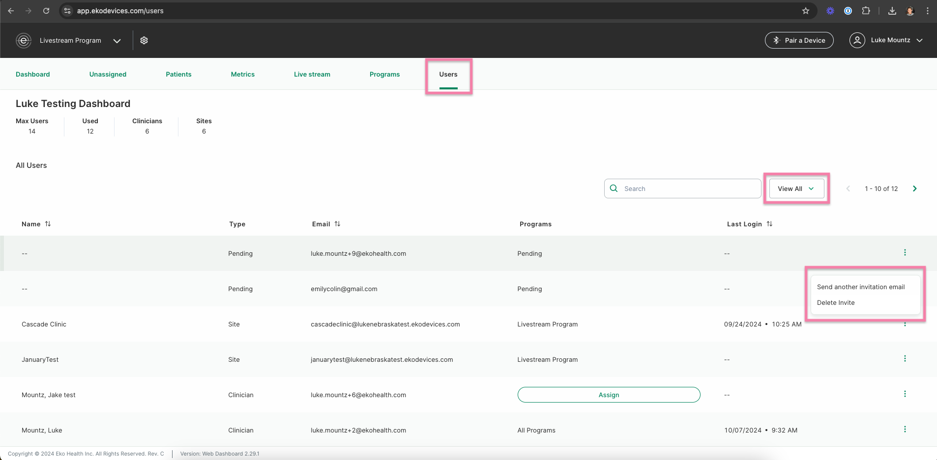
Task: Sort the Name column with its arrows icon
Action: coord(48,224)
